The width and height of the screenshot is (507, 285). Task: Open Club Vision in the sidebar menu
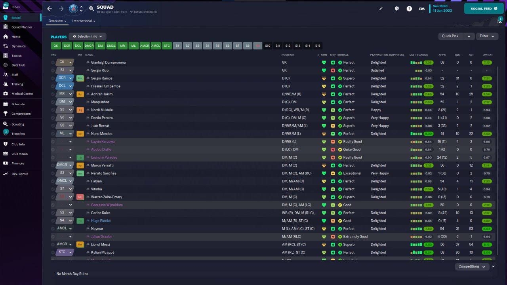(x=19, y=154)
